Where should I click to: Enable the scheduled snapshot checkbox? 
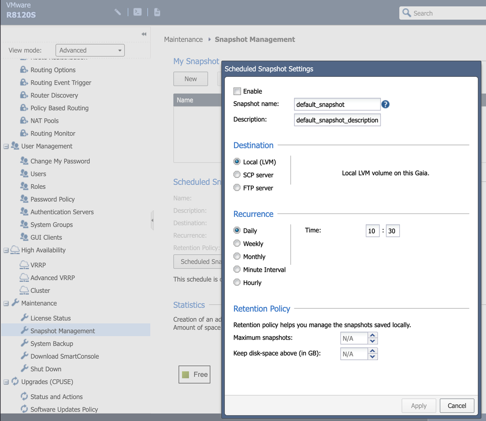pos(237,91)
